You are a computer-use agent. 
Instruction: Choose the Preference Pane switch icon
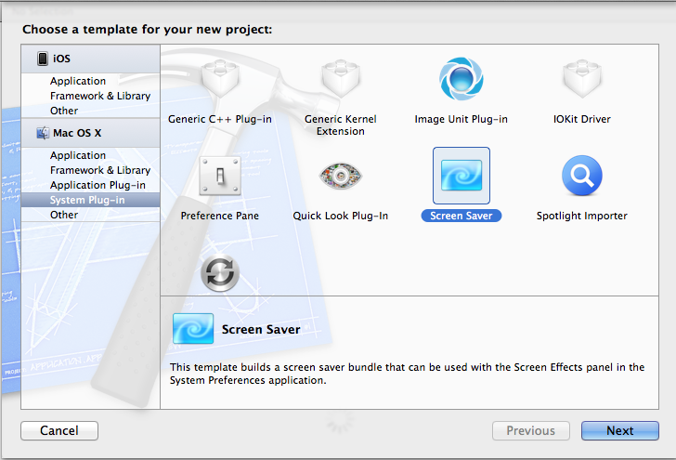(x=220, y=176)
